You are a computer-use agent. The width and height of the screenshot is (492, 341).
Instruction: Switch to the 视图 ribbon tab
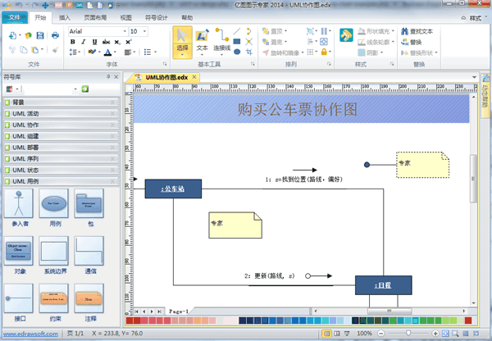[x=125, y=17]
